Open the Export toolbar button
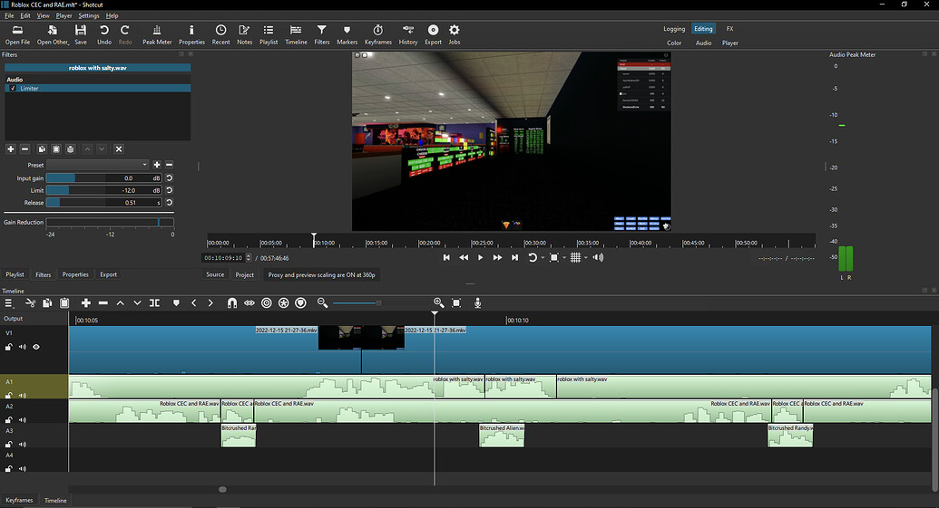The height and width of the screenshot is (508, 939). (x=433, y=34)
